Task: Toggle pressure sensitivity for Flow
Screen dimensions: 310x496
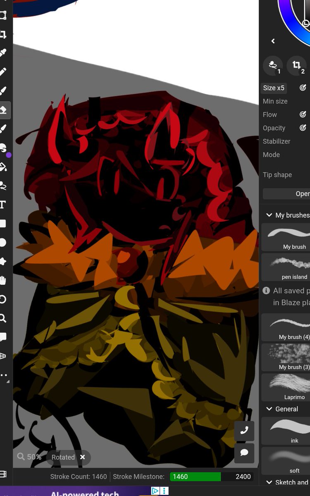Action: 303,114
